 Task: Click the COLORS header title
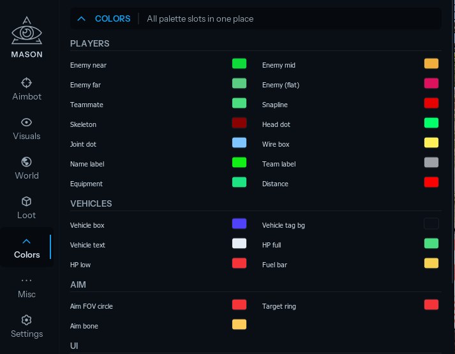(x=112, y=19)
